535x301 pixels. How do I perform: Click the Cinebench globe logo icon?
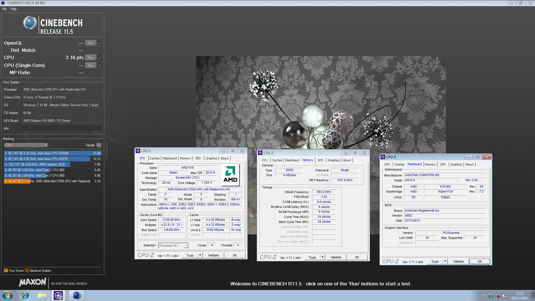[30, 23]
